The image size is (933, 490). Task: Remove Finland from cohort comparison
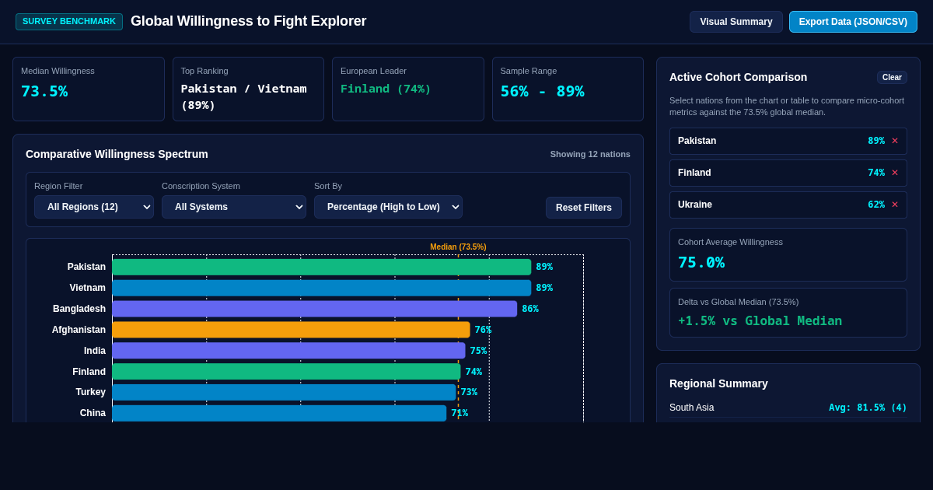click(x=895, y=173)
